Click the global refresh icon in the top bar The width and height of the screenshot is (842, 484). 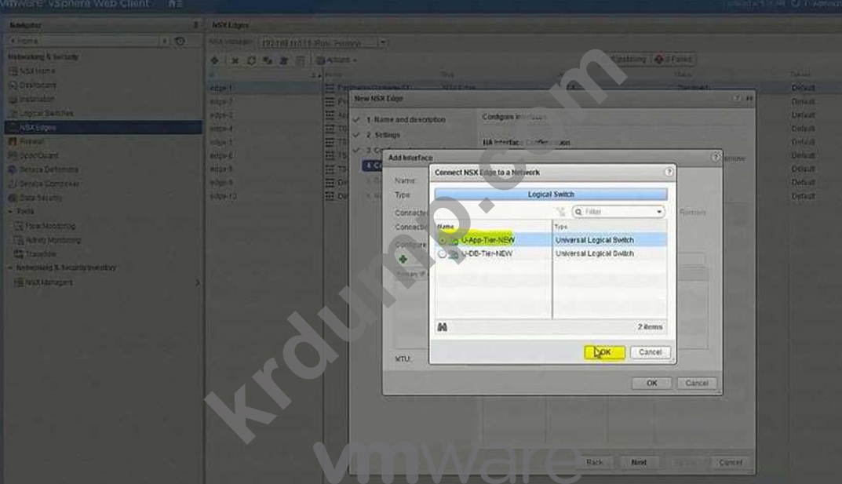coord(795,4)
